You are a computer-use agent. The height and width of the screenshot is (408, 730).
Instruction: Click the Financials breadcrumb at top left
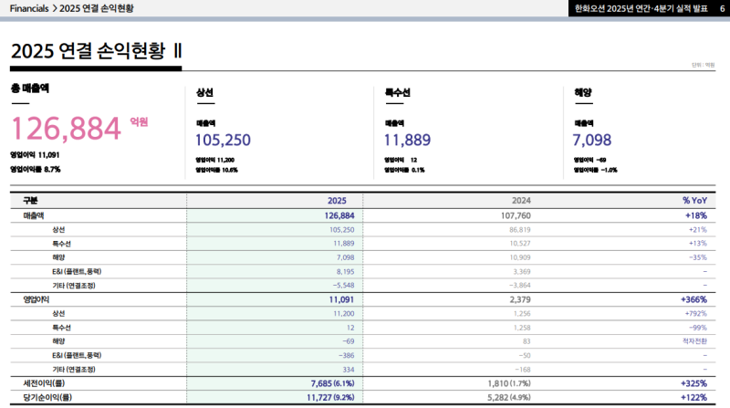point(28,8)
